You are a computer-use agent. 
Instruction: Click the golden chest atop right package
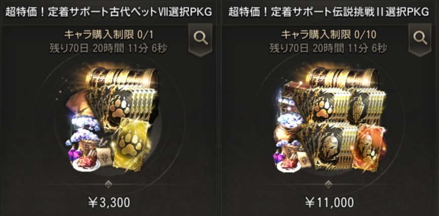click(342, 77)
